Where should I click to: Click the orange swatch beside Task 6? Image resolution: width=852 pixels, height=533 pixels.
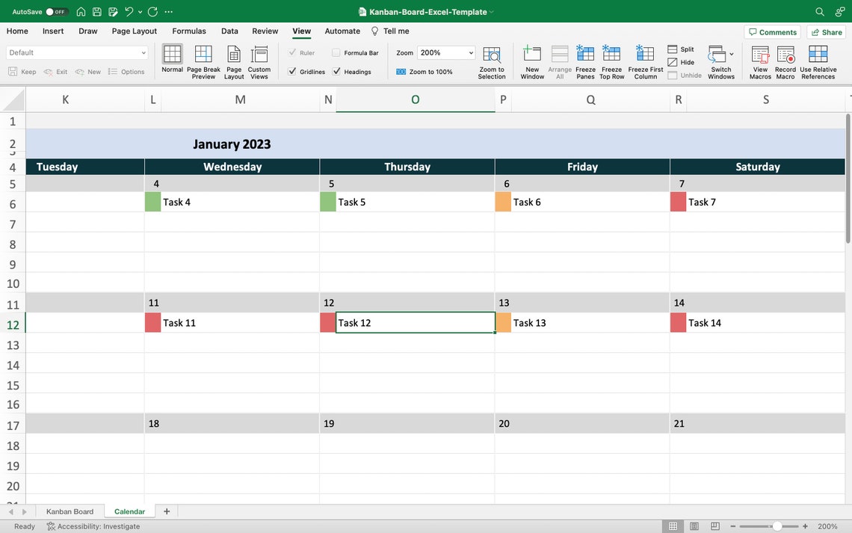503,202
